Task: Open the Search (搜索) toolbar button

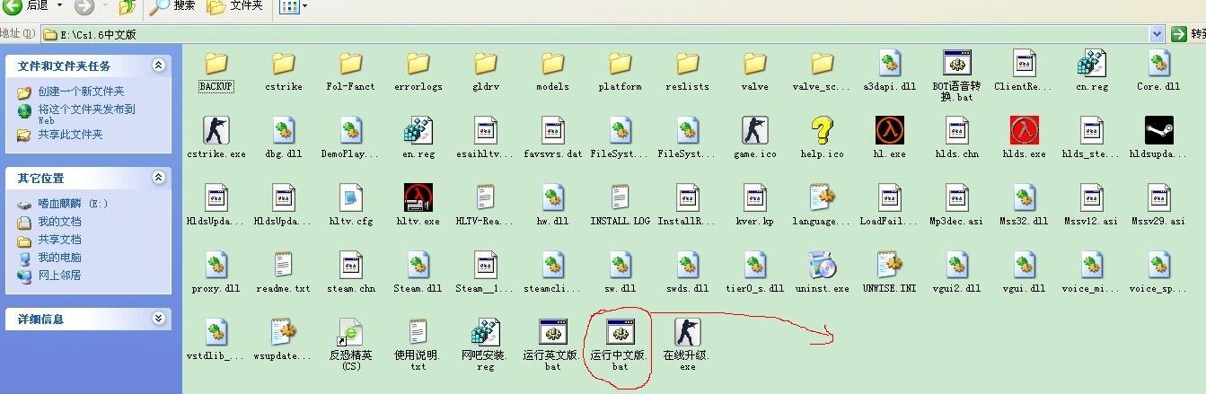Action: (173, 6)
